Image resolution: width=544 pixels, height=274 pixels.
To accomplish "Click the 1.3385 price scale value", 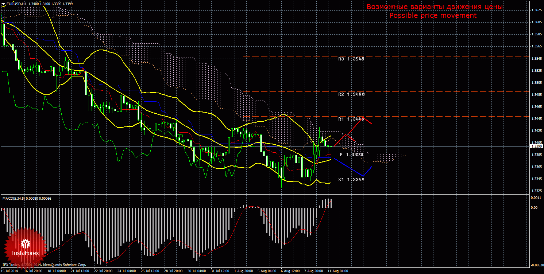I will tap(536, 155).
